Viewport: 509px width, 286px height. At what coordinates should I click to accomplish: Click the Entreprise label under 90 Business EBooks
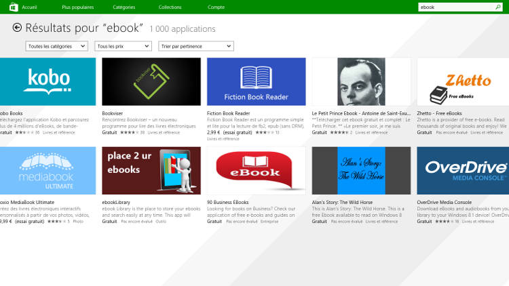pyautogui.click(x=269, y=222)
